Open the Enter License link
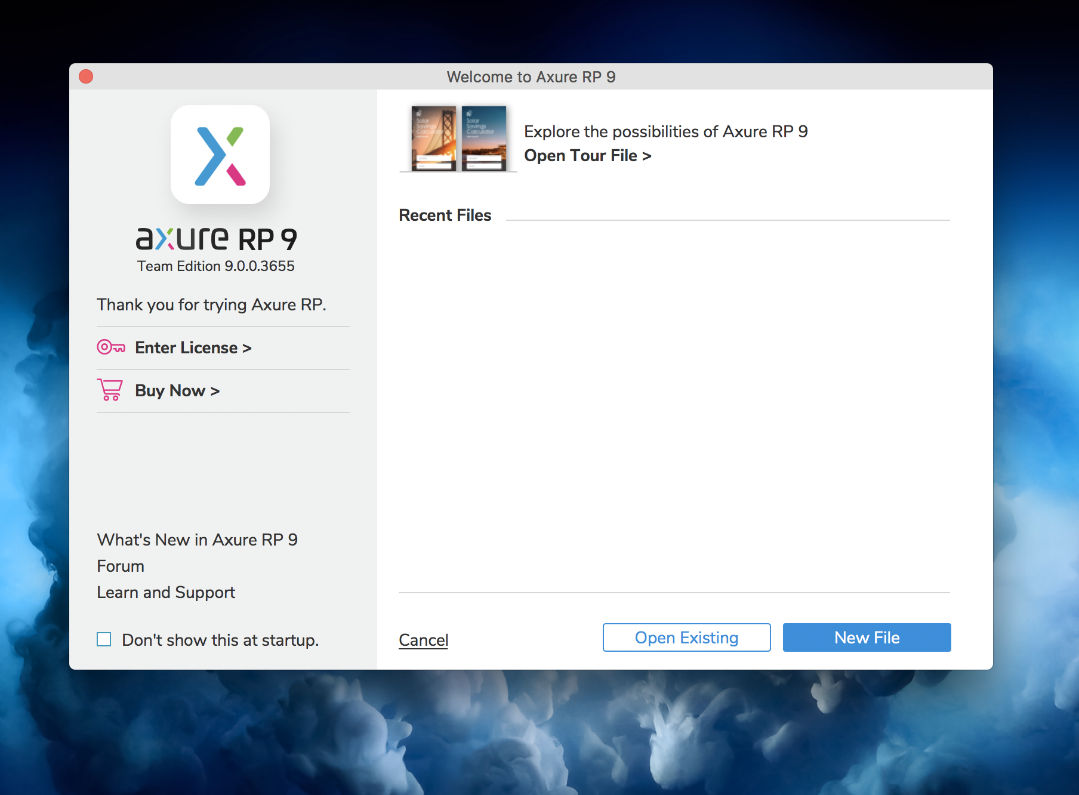Image resolution: width=1079 pixels, height=795 pixels. (193, 347)
